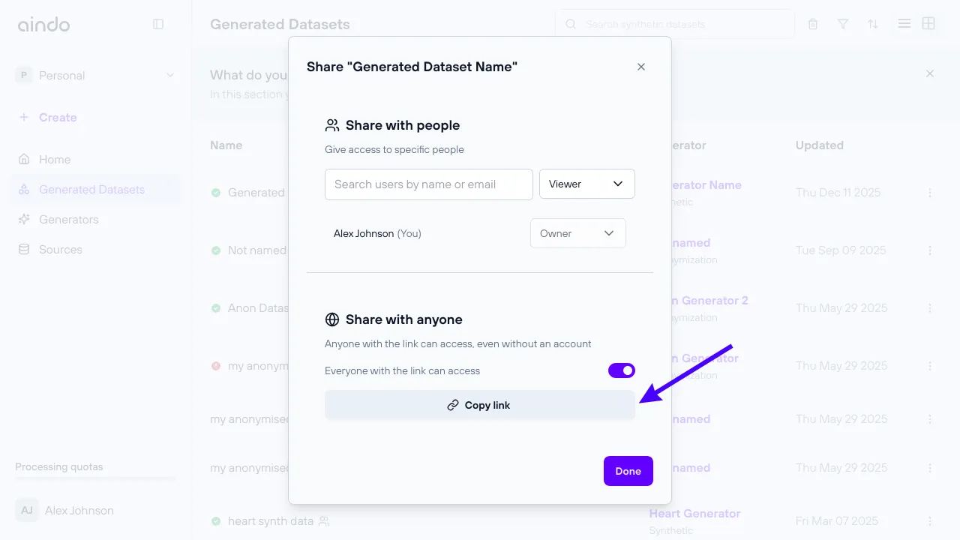Viewport: 960px width, 540px height.
Task: Enable link access for everyone
Action: click(622, 370)
